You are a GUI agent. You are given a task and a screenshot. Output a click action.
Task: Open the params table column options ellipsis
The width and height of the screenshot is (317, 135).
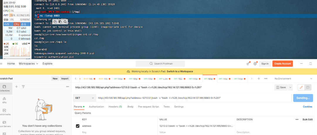[x=297, y=119]
